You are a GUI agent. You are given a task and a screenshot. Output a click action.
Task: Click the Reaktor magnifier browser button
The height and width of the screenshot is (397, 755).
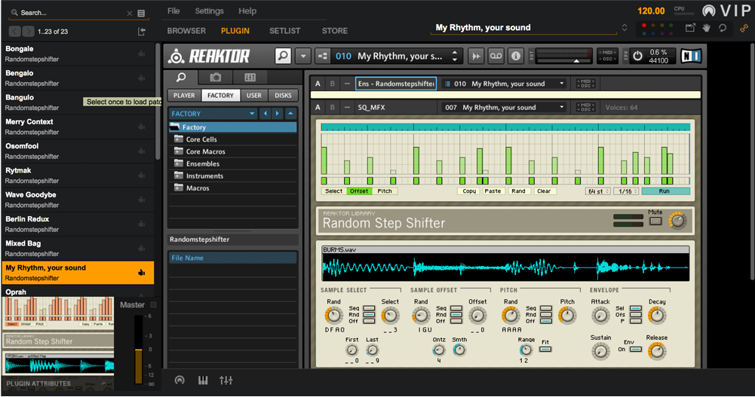(x=283, y=56)
